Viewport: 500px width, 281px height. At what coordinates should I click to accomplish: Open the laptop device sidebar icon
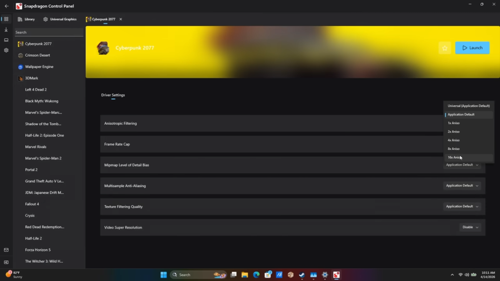coord(6,40)
